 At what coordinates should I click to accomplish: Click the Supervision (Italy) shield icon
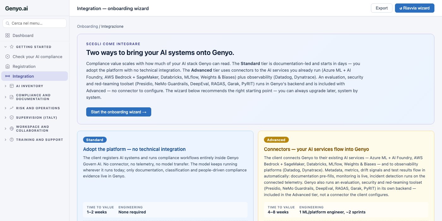[12, 117]
